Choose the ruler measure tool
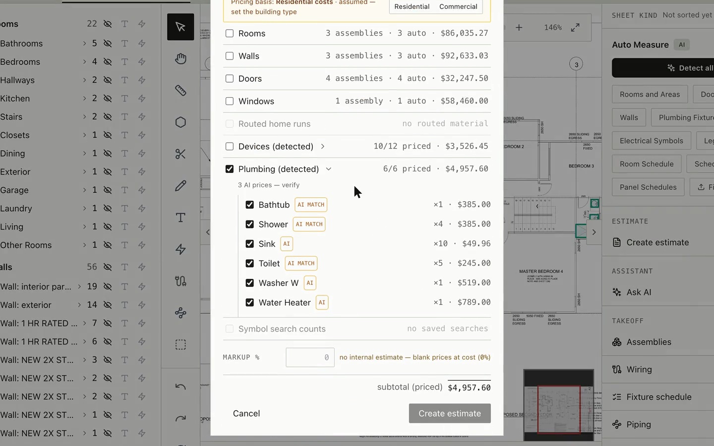The image size is (714, 446). pos(180,90)
